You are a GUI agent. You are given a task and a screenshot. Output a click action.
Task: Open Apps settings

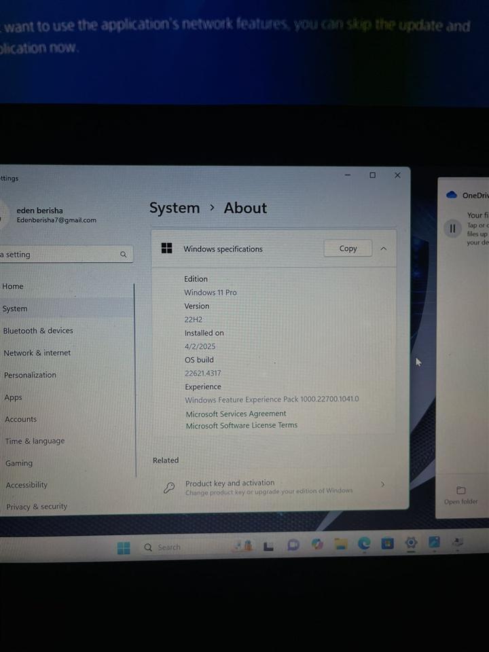point(67,397)
